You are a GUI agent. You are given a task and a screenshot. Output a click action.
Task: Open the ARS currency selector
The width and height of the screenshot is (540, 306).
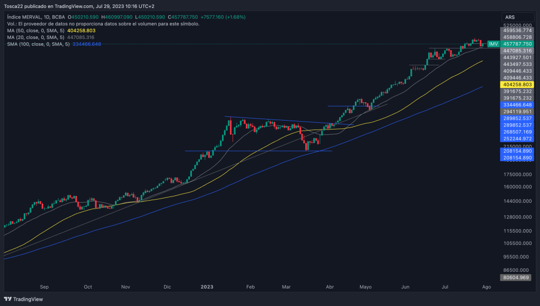click(509, 17)
